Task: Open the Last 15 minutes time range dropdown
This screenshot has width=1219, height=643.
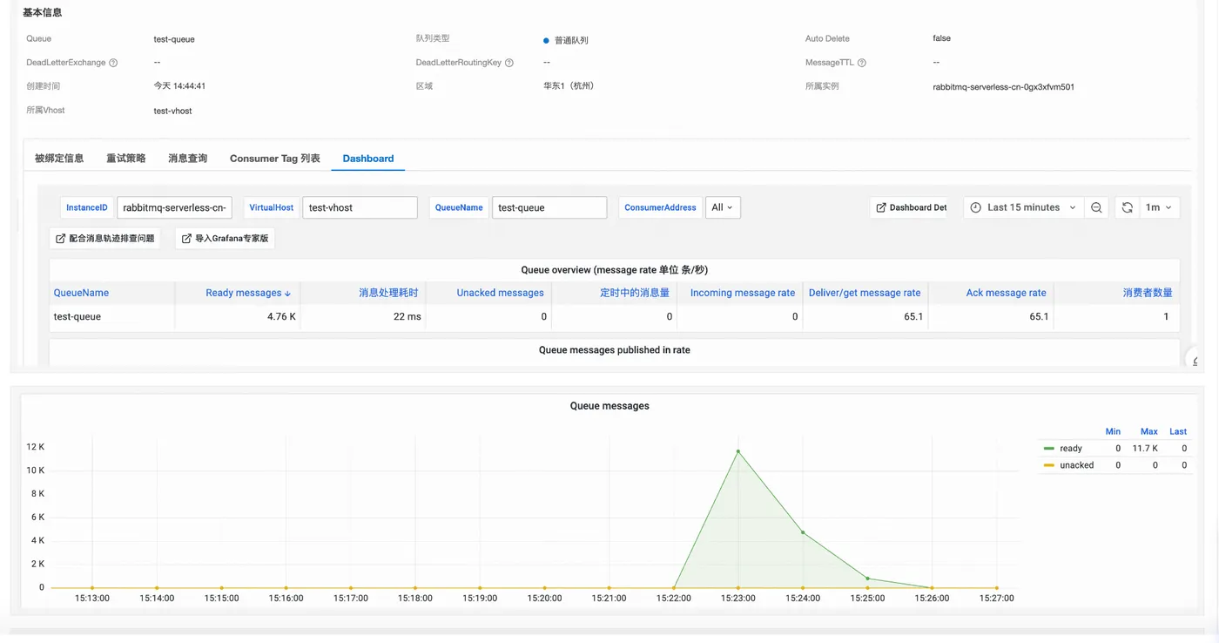Action: point(1023,207)
